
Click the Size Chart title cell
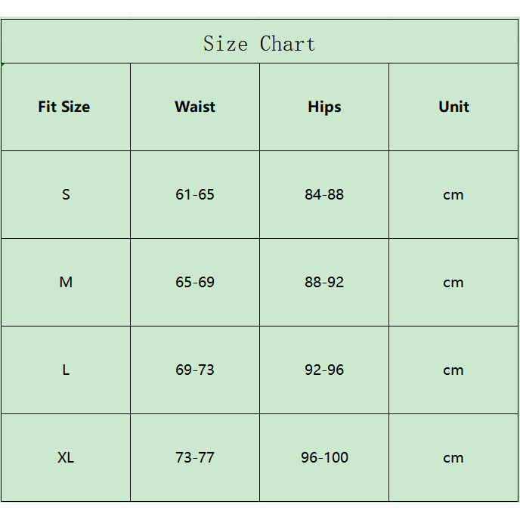(x=259, y=43)
